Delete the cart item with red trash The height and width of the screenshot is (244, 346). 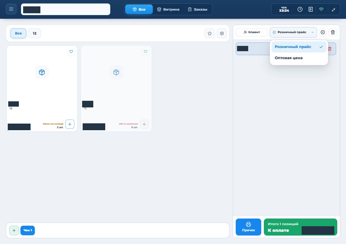point(330,49)
